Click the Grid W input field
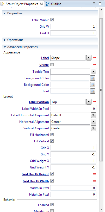This screenshot has height=212, width=105. 73,27
